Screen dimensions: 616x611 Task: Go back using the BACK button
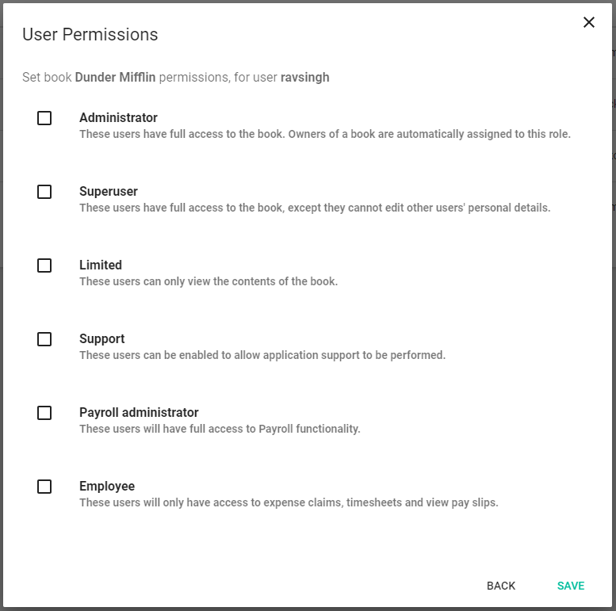501,586
